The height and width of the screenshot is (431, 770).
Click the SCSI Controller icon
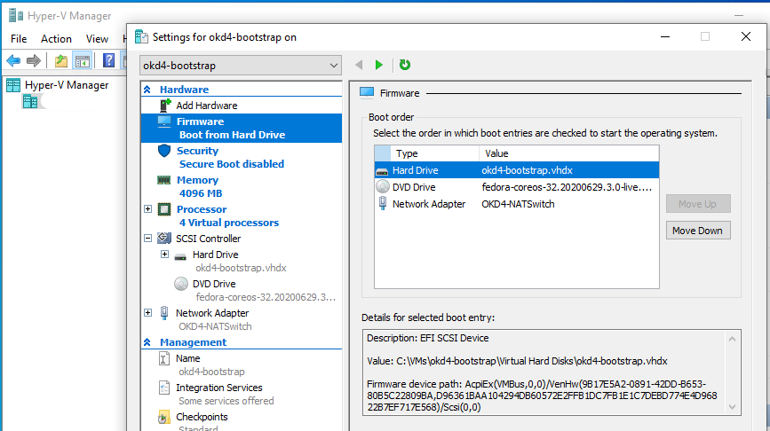pyautogui.click(x=164, y=239)
